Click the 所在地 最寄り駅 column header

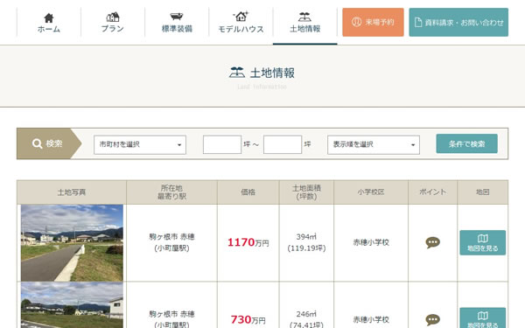tap(171, 192)
